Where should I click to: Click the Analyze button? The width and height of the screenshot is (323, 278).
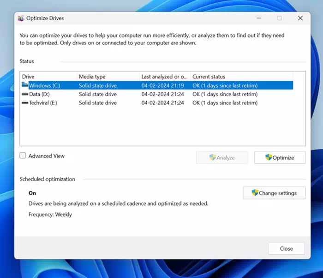[222, 157]
